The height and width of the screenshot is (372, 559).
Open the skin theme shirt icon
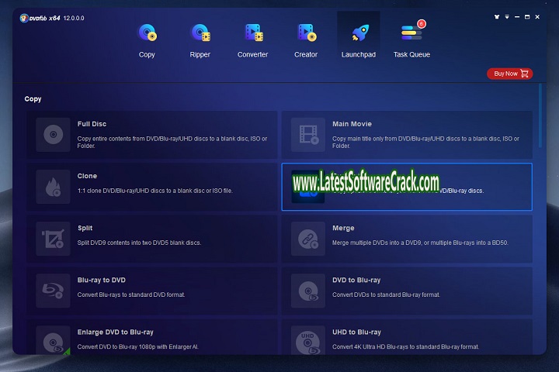pyautogui.click(x=497, y=15)
